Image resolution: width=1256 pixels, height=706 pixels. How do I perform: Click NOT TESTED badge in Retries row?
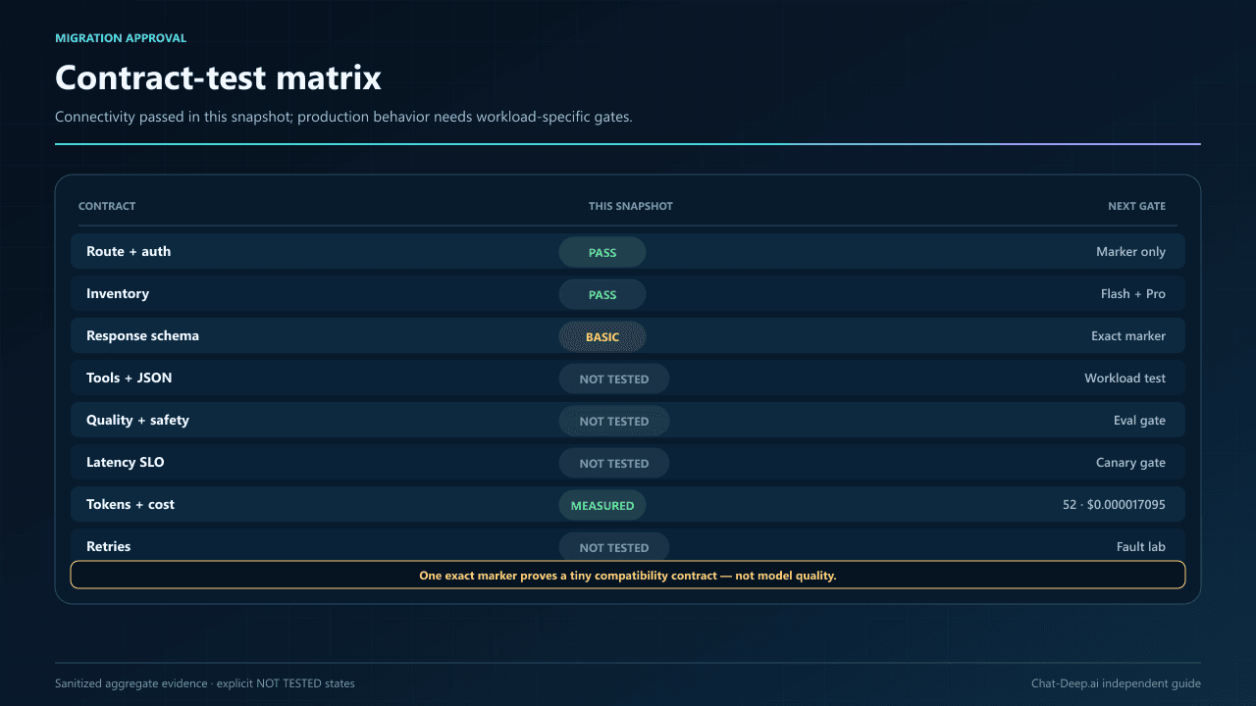click(x=614, y=546)
